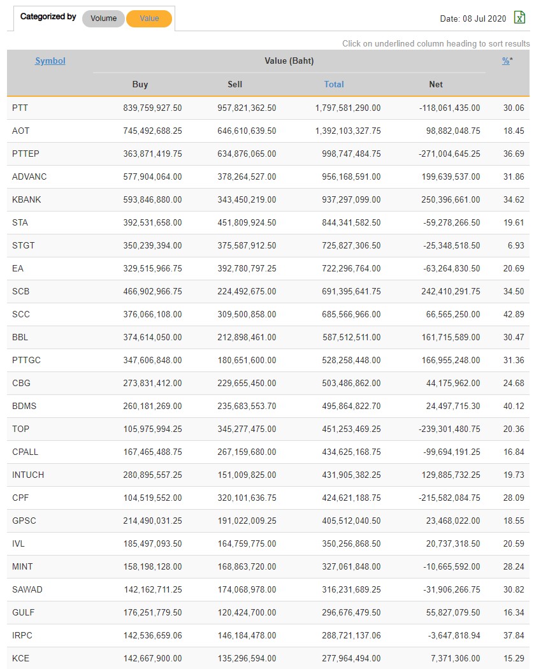
Task: Switch categorization to Volume
Action: tap(103, 18)
